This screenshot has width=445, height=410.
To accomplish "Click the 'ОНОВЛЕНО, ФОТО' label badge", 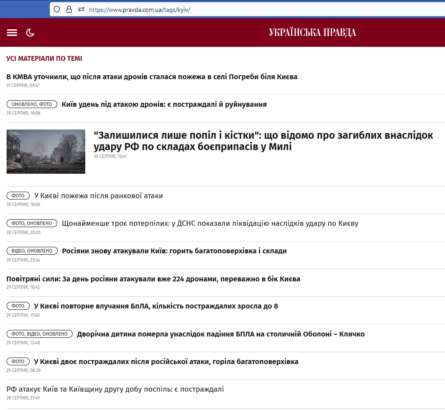I will [32, 104].
